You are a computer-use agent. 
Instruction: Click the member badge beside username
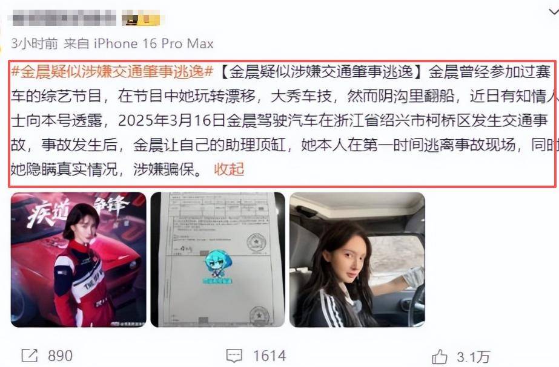[141, 18]
